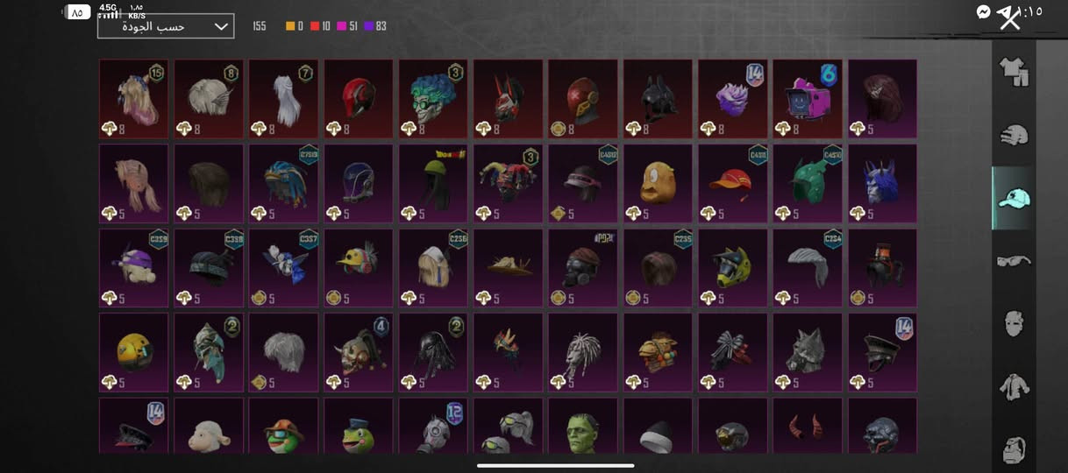Open the backpack category icon

[1014, 448]
